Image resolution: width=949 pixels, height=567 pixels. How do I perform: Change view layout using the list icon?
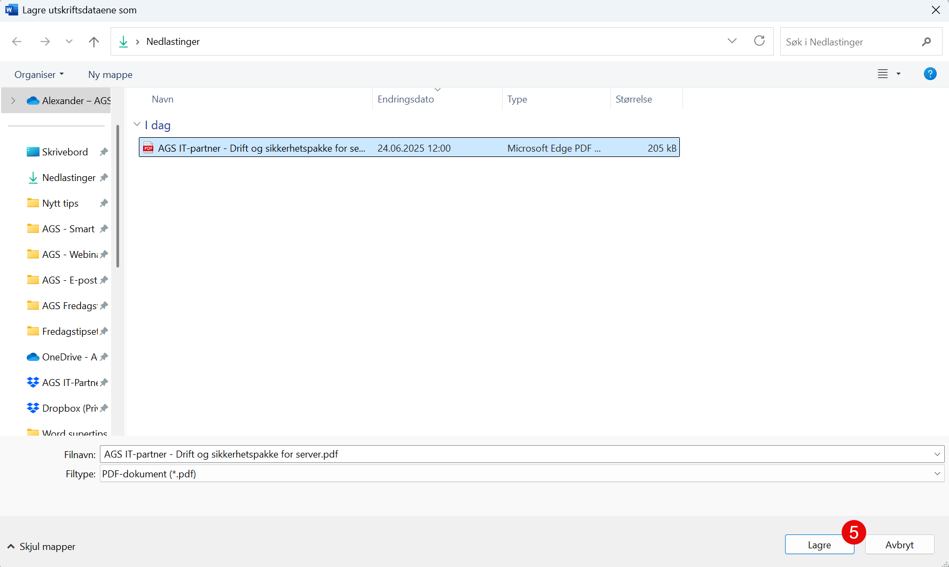[x=883, y=74]
